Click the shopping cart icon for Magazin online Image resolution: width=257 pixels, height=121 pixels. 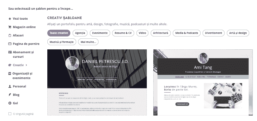click(x=10, y=27)
